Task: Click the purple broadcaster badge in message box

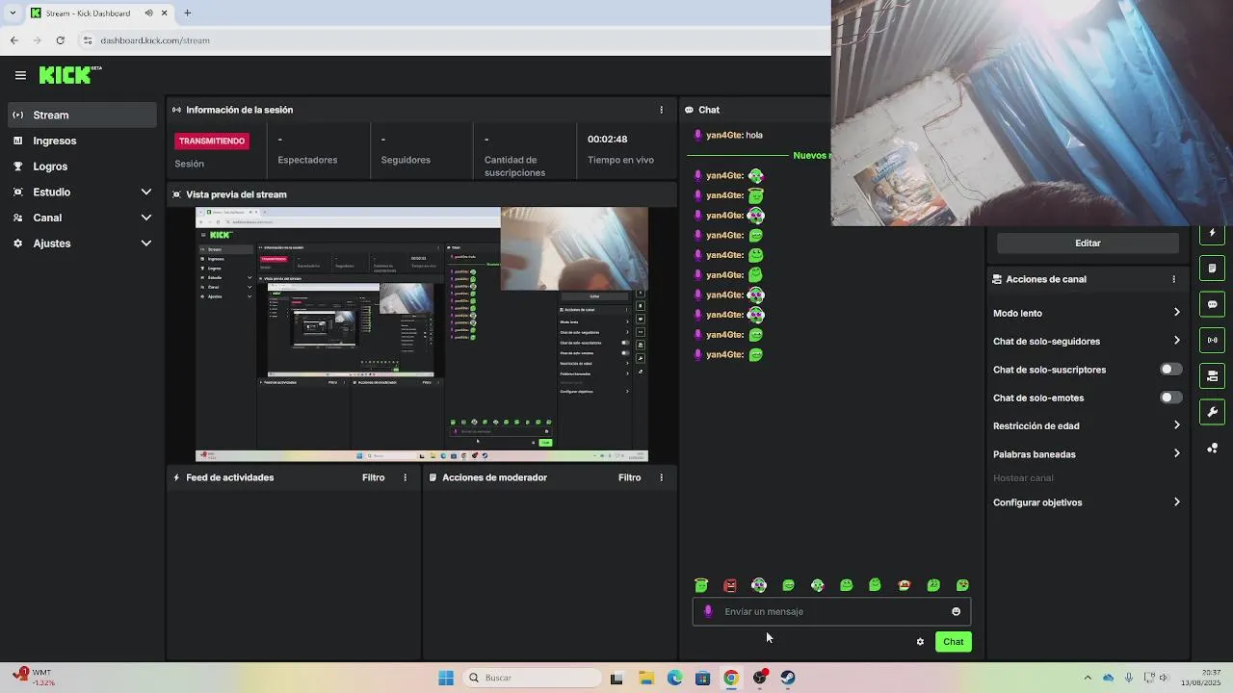Action: point(708,611)
